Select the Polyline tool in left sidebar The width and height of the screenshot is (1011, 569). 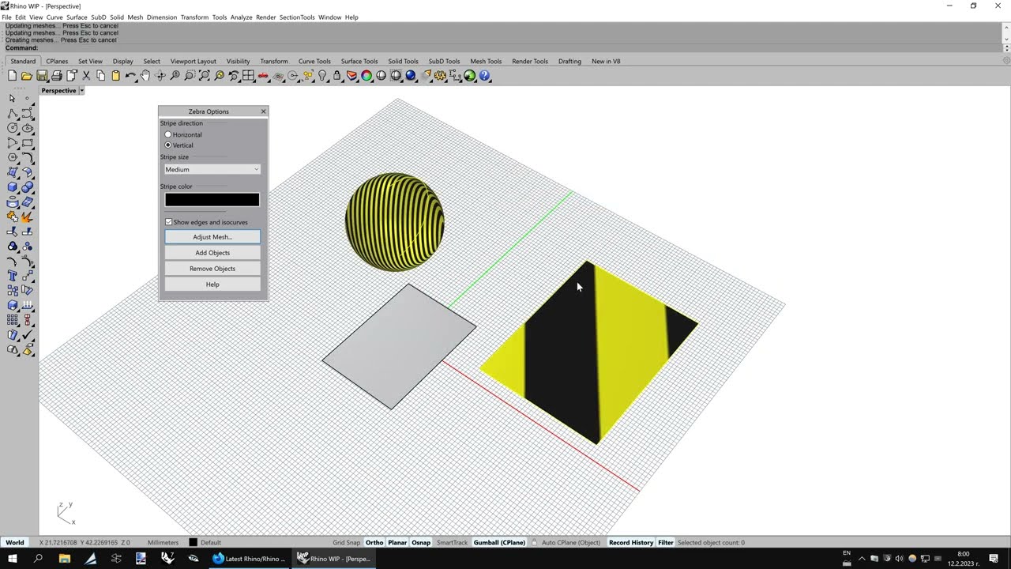(x=12, y=113)
